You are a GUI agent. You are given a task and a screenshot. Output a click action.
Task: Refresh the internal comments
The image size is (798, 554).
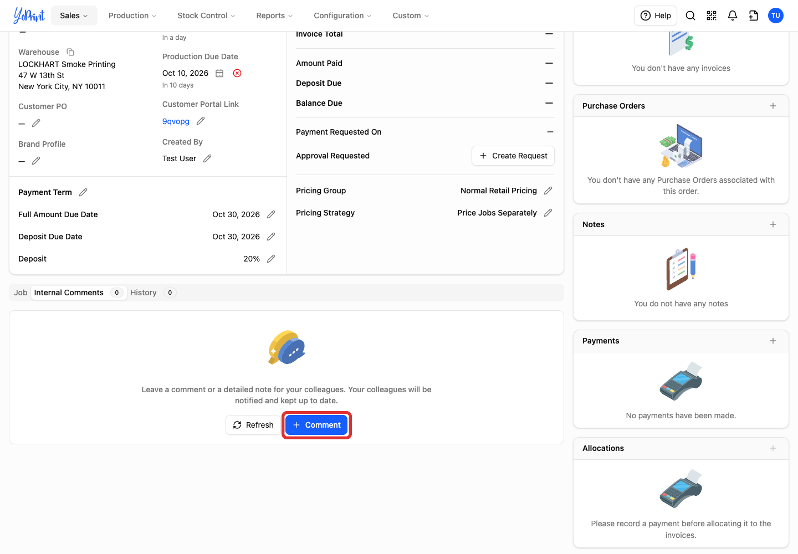pos(253,425)
